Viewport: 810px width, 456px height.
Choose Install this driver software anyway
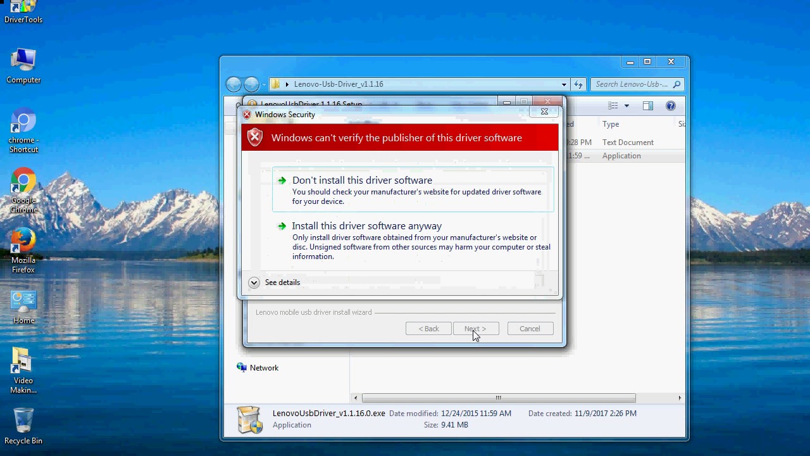(x=413, y=241)
